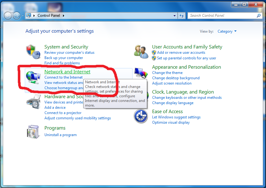Click View devices and printers

64,102
